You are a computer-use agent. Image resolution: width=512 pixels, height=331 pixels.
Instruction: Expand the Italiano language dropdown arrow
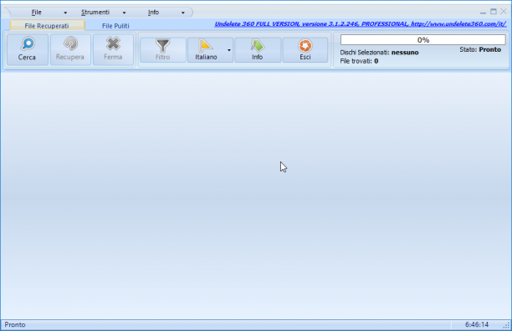pyautogui.click(x=229, y=50)
